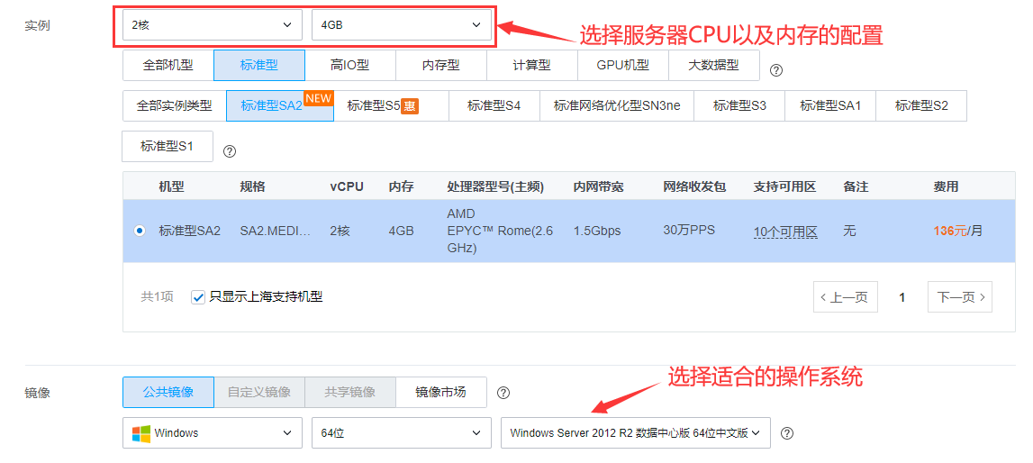Open the 64位 architecture dropdown
This screenshot has width=1033, height=463.
(401, 432)
